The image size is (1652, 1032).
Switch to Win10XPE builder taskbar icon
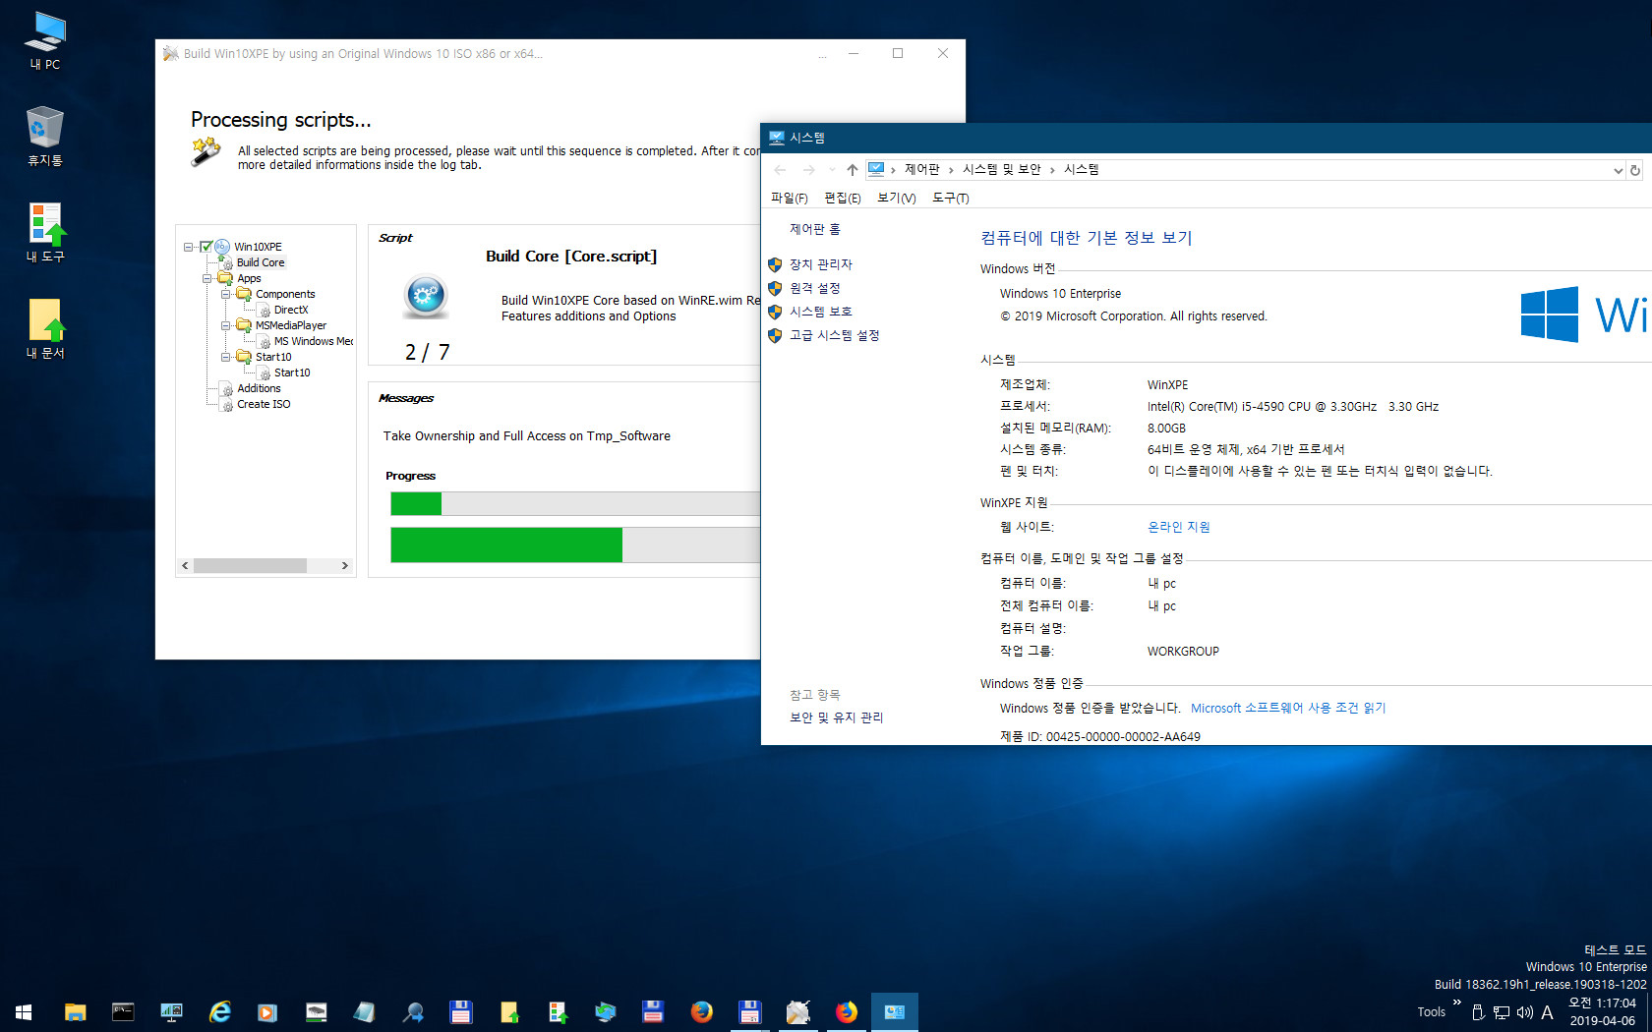point(797,1011)
